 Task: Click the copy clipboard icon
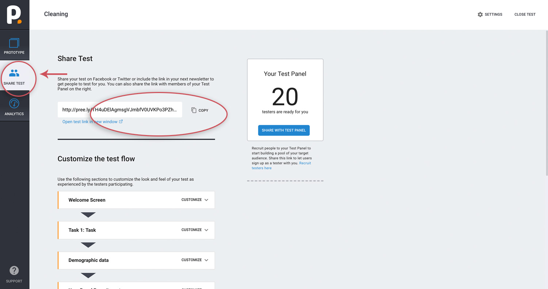[194, 110]
